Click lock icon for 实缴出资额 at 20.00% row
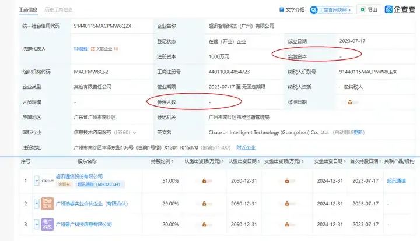Viewport: 420px width, 241px height. (287, 225)
